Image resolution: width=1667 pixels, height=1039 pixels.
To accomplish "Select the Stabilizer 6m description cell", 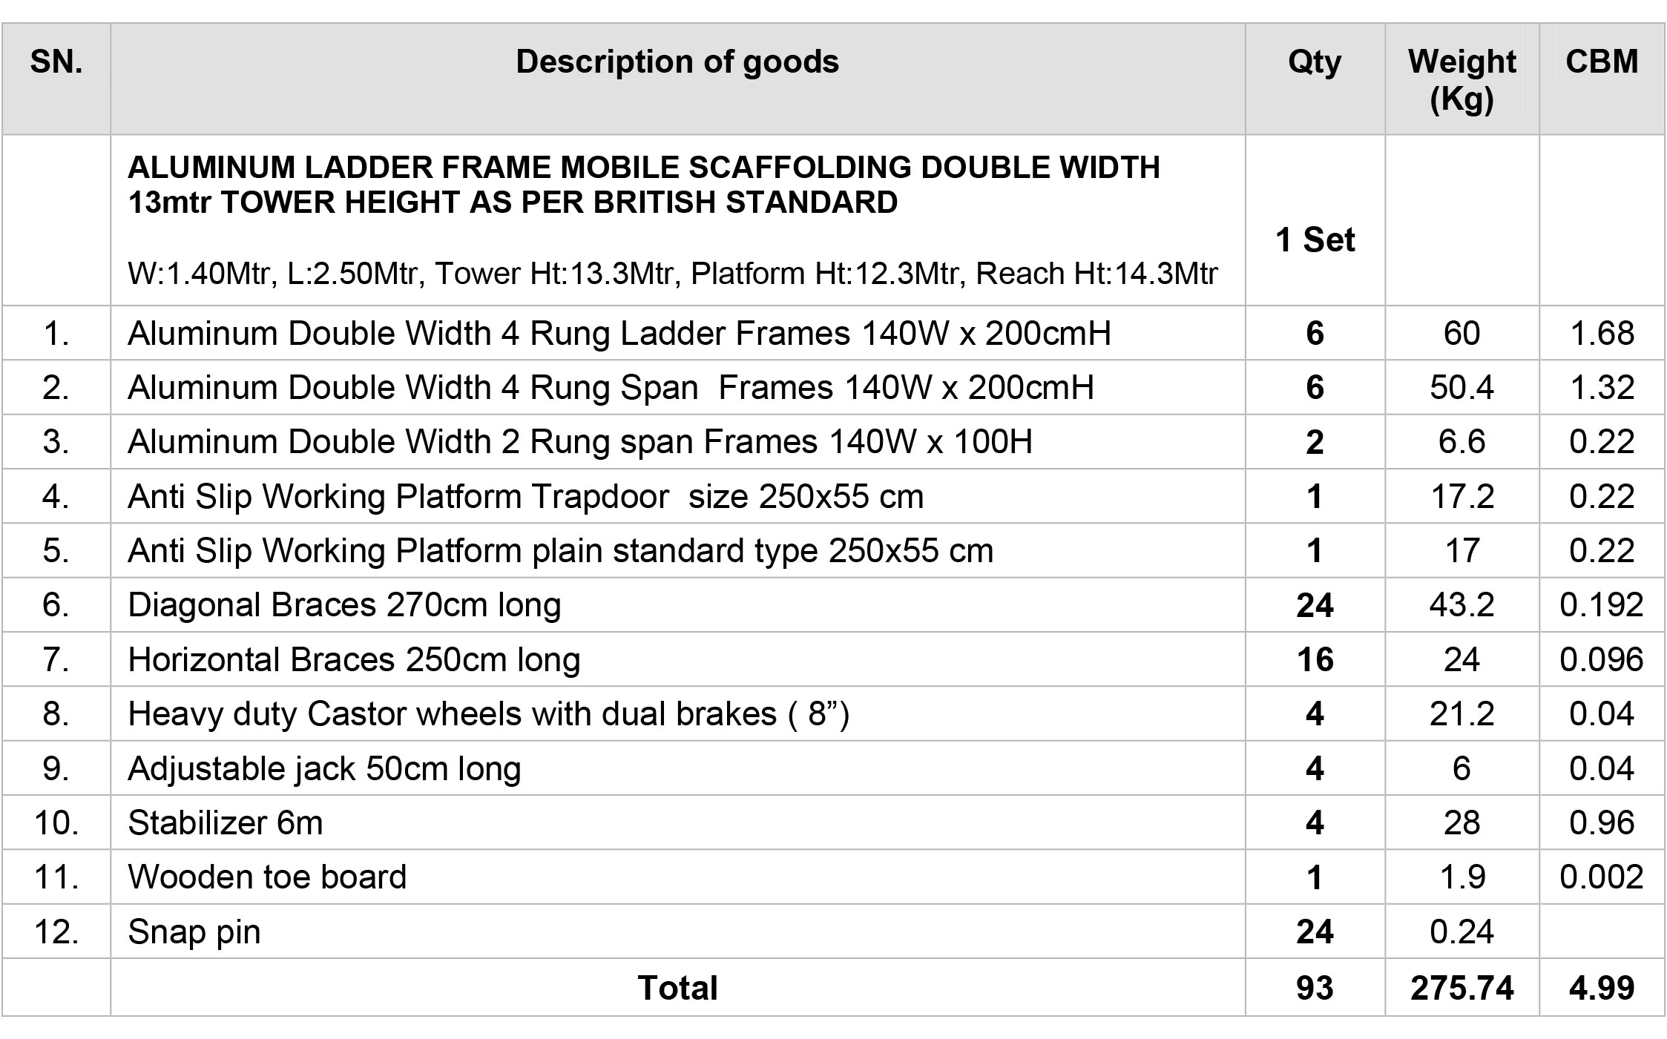I will click(677, 822).
